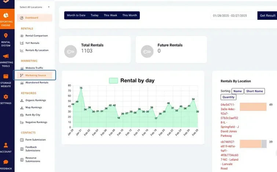The width and height of the screenshot is (277, 172).
Task: Click the Total Rentals value 1103
Action: click(x=87, y=51)
